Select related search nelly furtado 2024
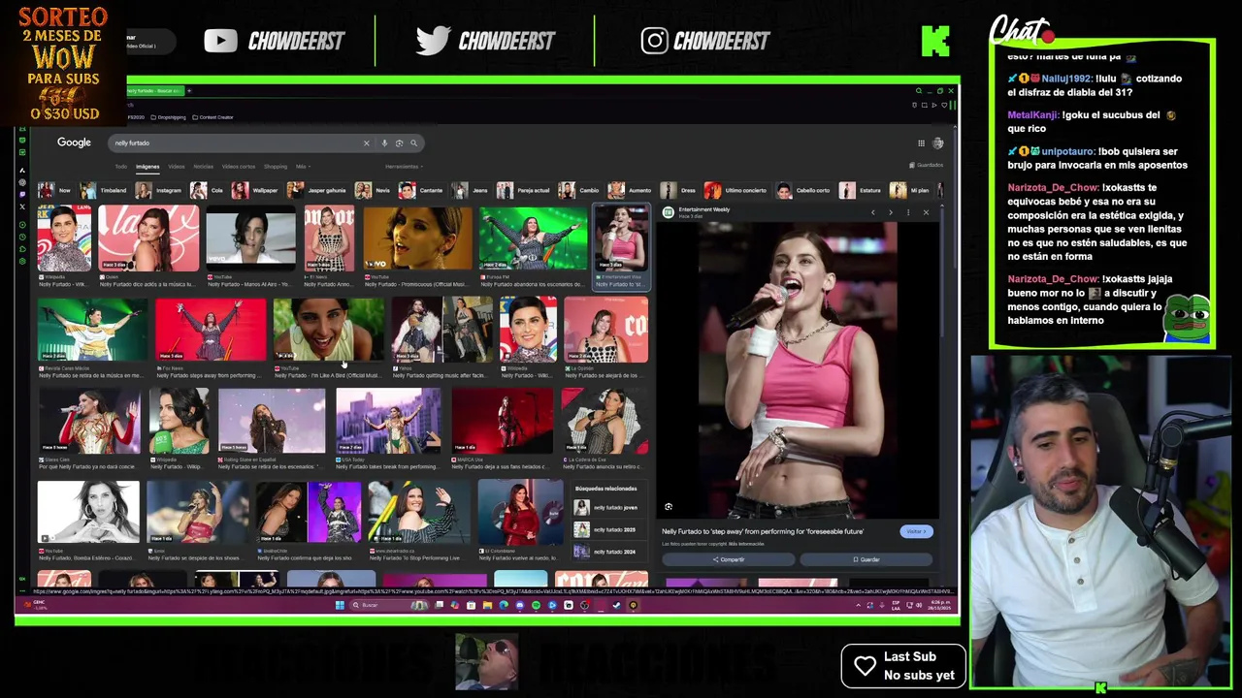This screenshot has width=1242, height=698. 607,552
